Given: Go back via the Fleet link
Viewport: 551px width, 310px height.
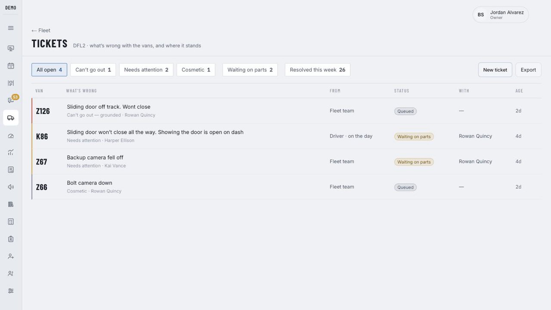Looking at the screenshot, I should [41, 31].
